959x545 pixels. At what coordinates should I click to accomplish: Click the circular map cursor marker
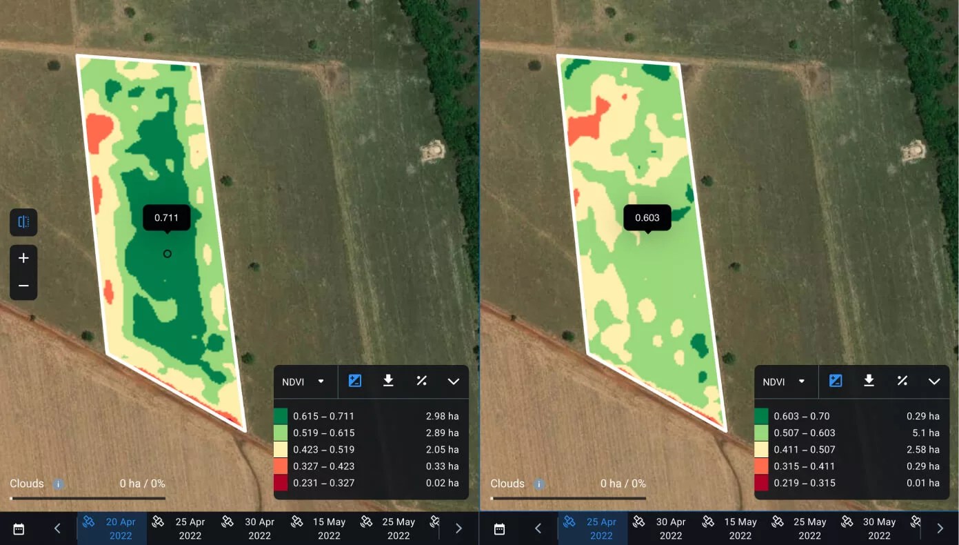[167, 254]
